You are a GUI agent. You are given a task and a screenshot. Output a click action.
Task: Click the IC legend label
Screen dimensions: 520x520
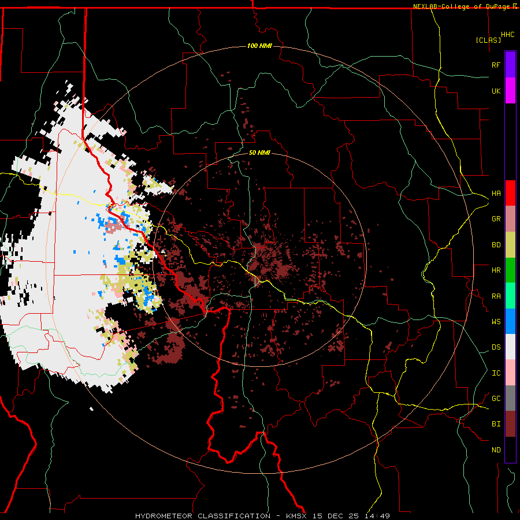click(496, 373)
